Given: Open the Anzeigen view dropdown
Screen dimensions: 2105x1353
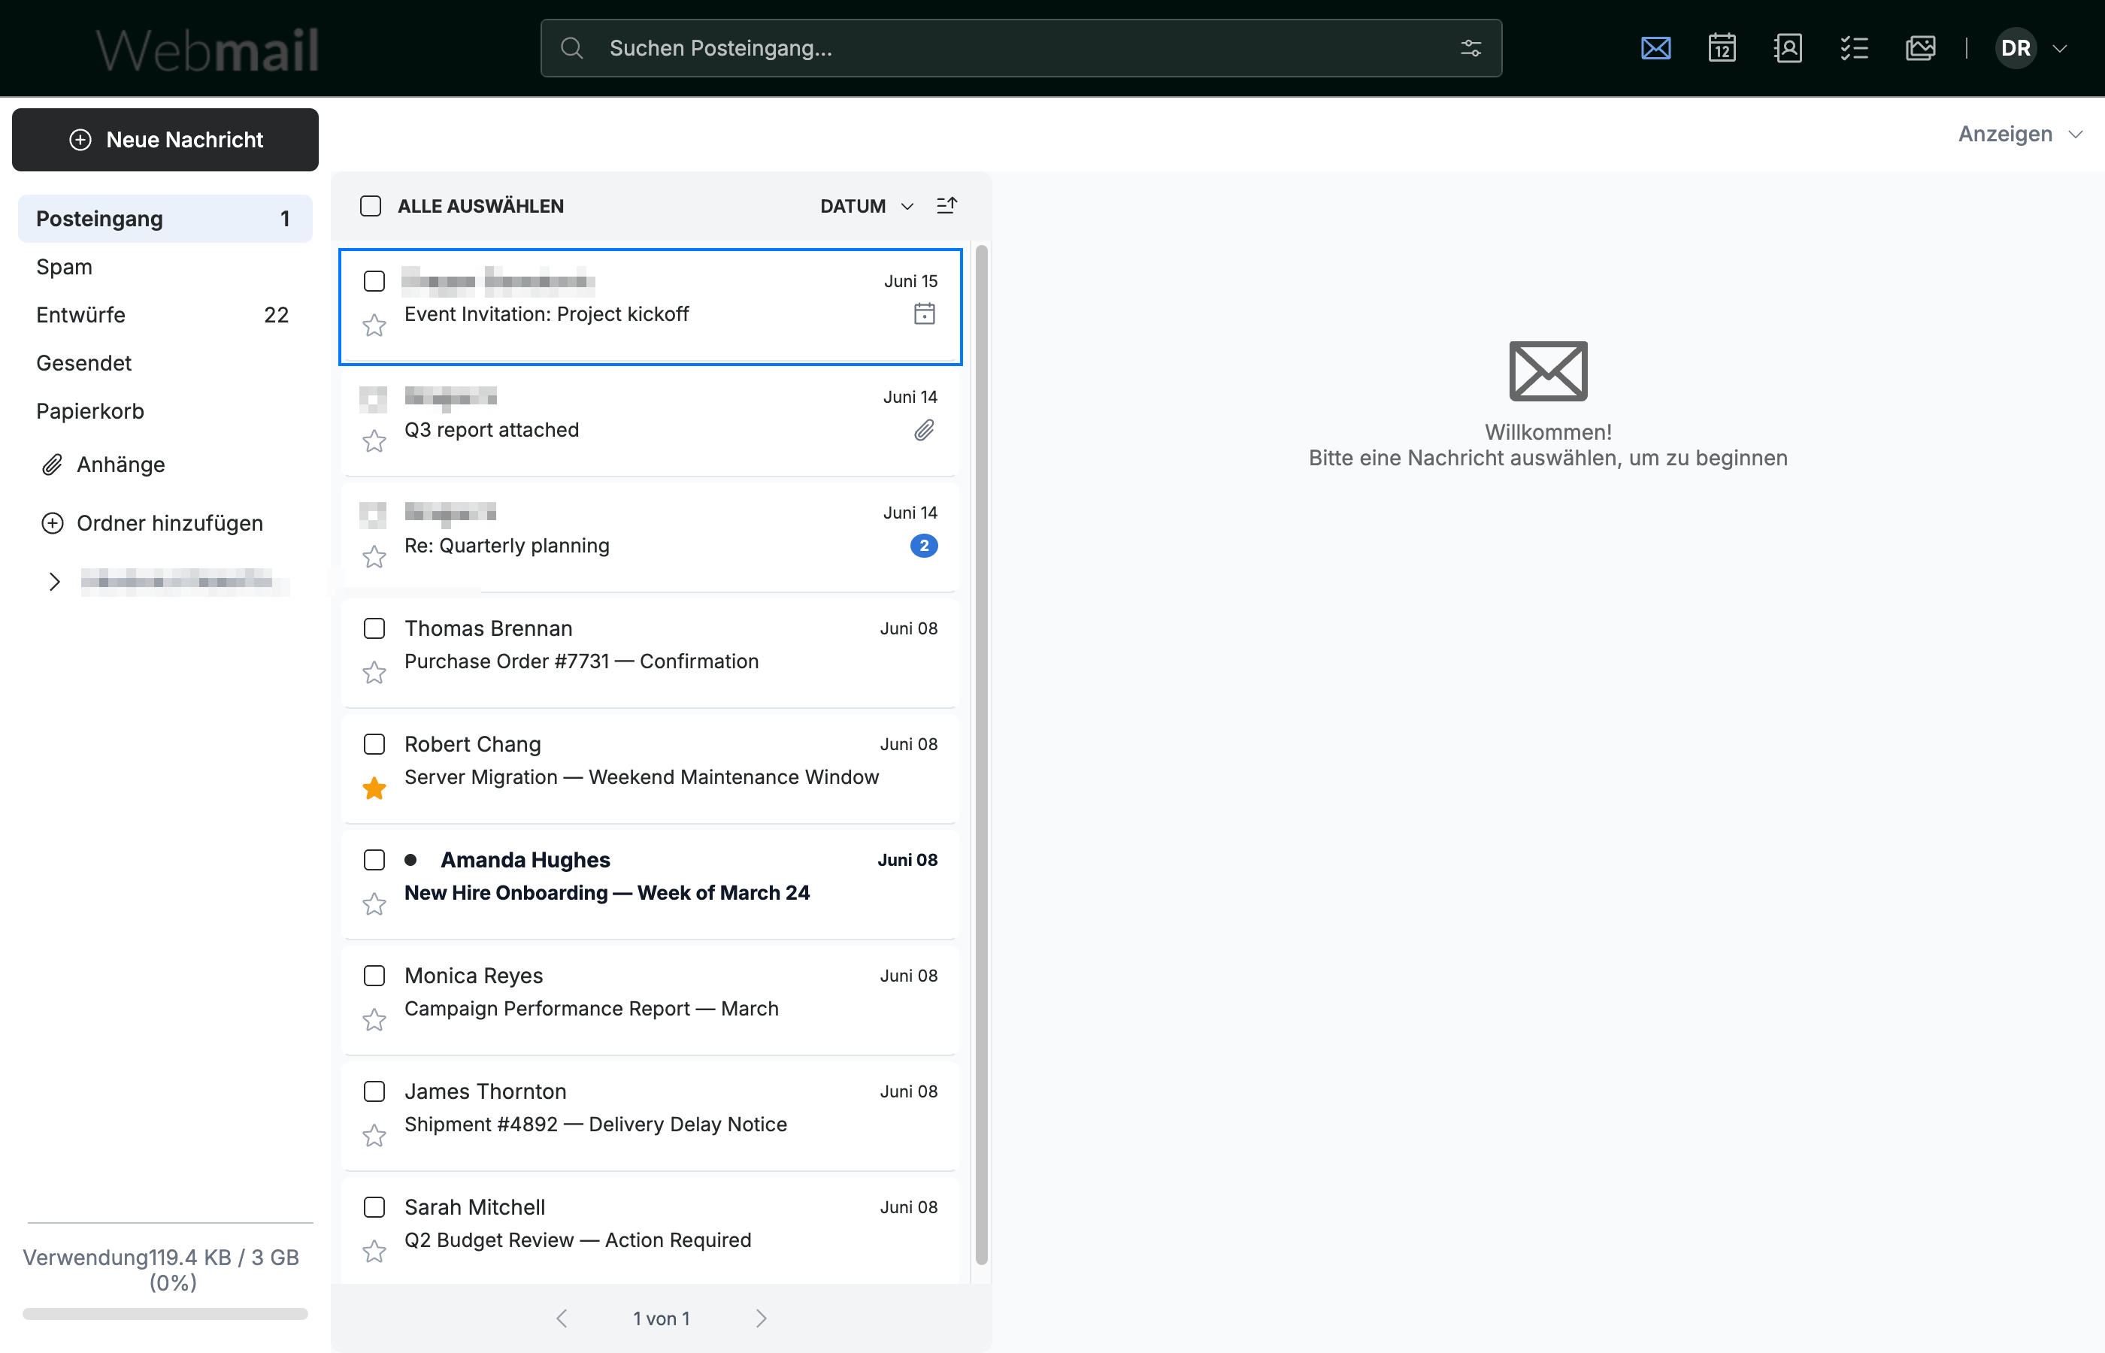Looking at the screenshot, I should (x=2021, y=134).
